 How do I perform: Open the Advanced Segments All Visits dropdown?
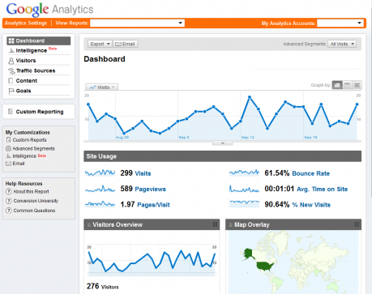click(x=342, y=44)
